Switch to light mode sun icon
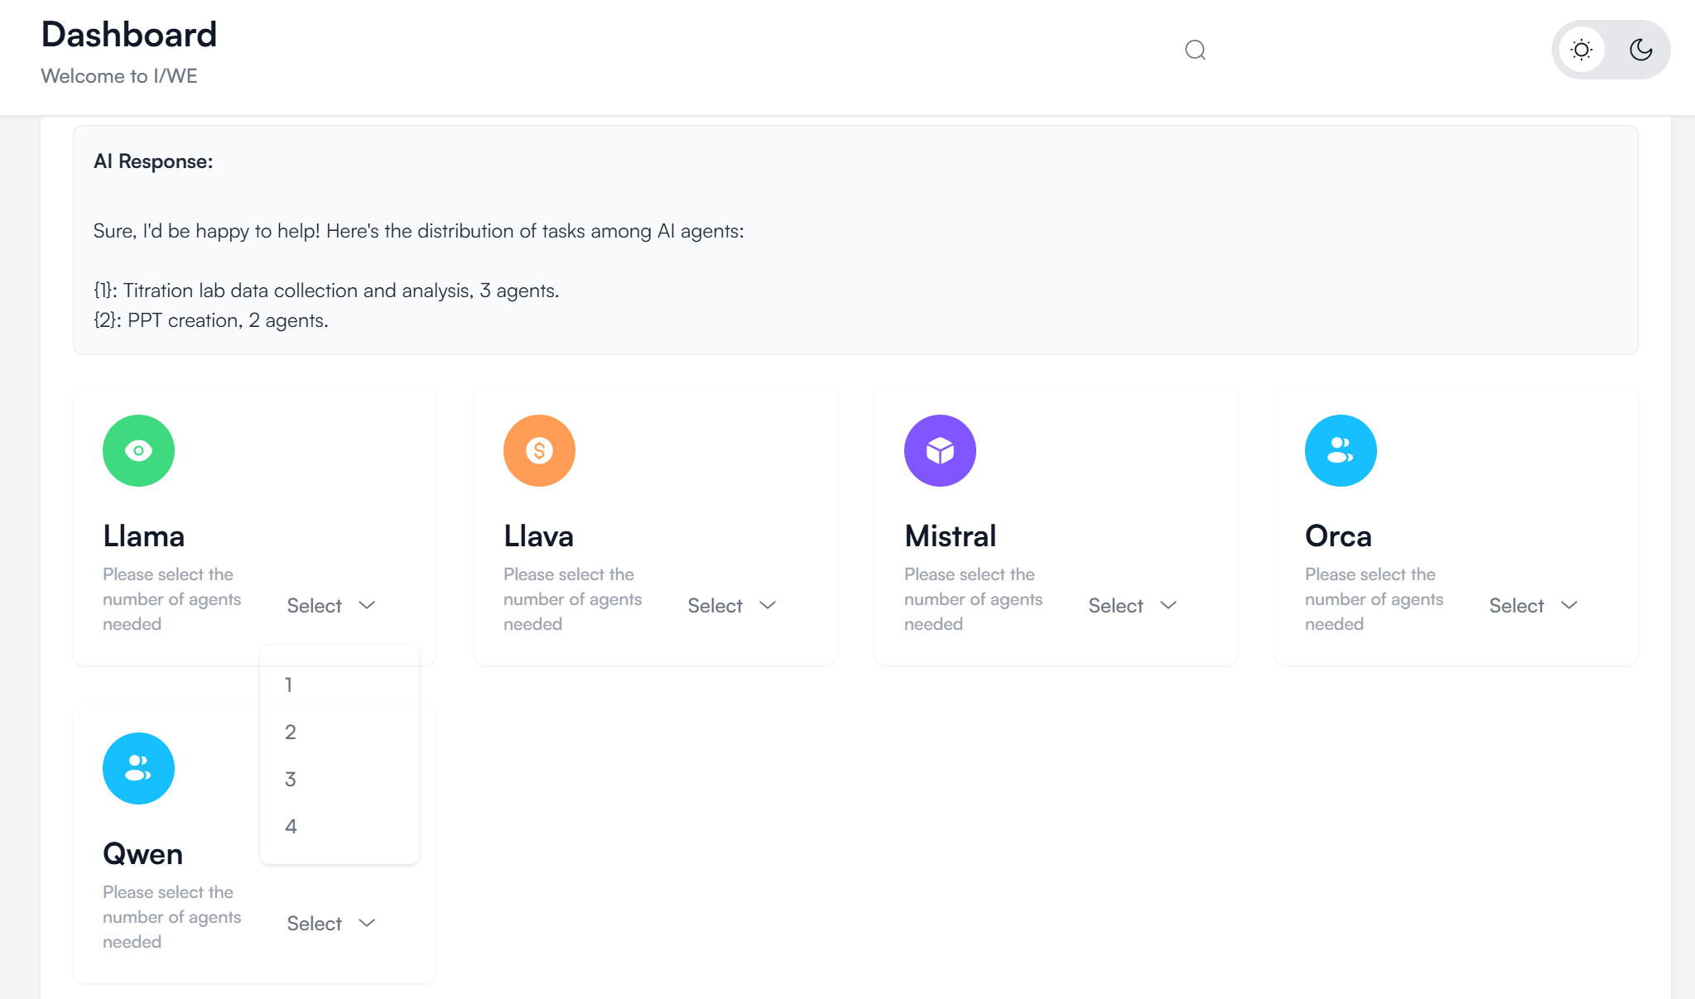 (x=1581, y=50)
